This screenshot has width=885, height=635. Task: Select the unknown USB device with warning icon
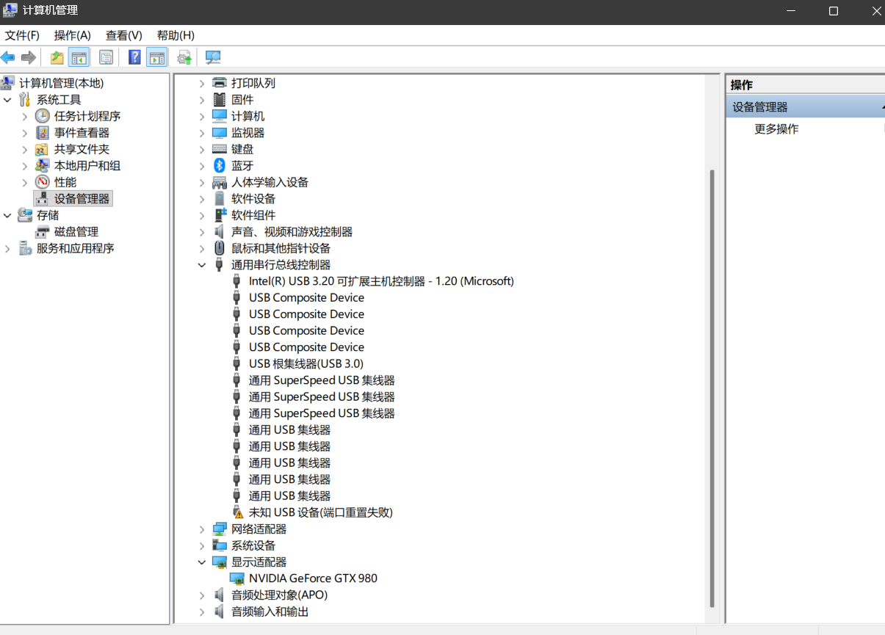pos(320,512)
